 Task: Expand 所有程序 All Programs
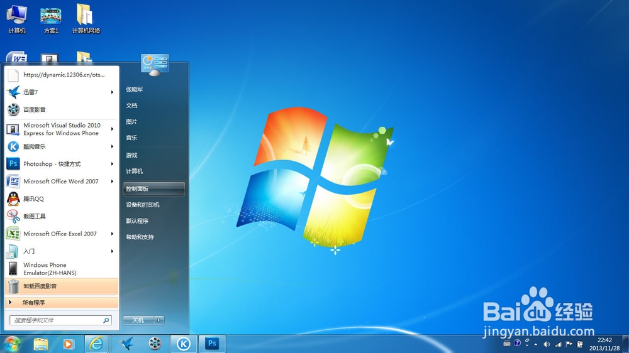tap(62, 303)
